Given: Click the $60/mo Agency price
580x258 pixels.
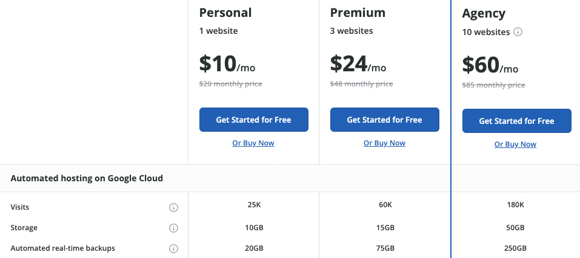Looking at the screenshot, I should (x=490, y=65).
